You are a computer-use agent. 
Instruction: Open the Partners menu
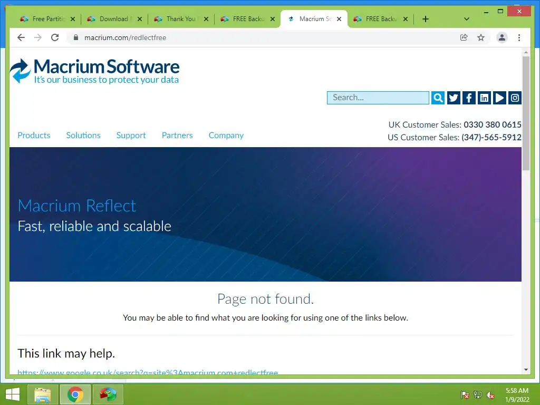click(x=177, y=136)
